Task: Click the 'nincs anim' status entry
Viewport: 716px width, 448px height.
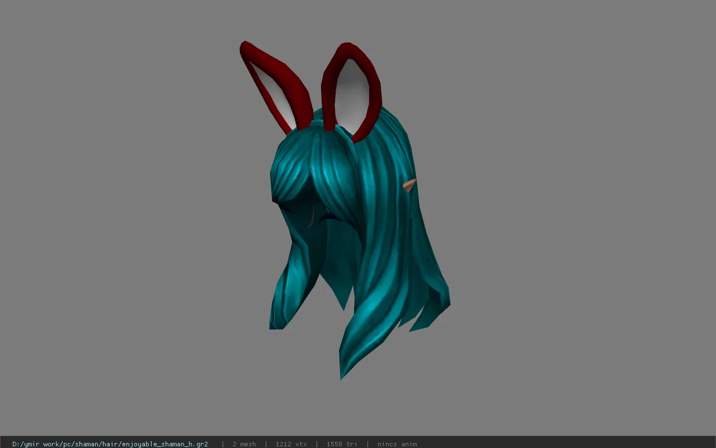Action: (x=397, y=444)
